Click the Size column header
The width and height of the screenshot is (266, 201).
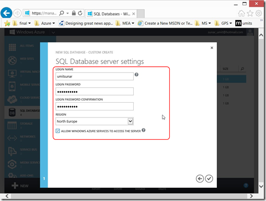coord(225,69)
